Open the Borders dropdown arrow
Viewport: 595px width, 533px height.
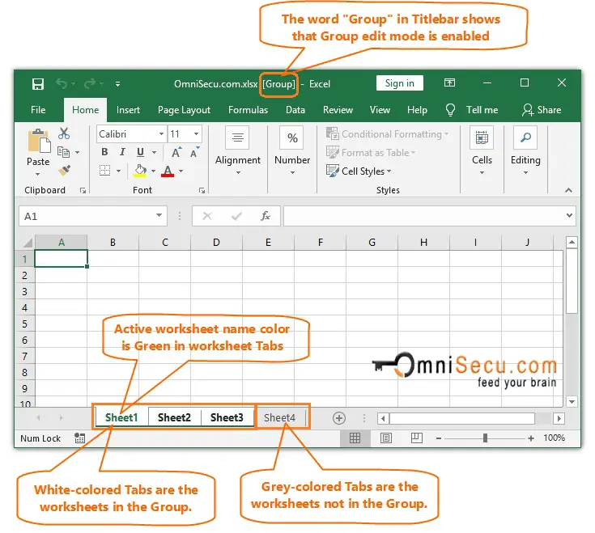click(x=118, y=171)
